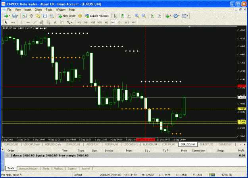
Task: Open the Templates dropdown
Action: [187, 16]
